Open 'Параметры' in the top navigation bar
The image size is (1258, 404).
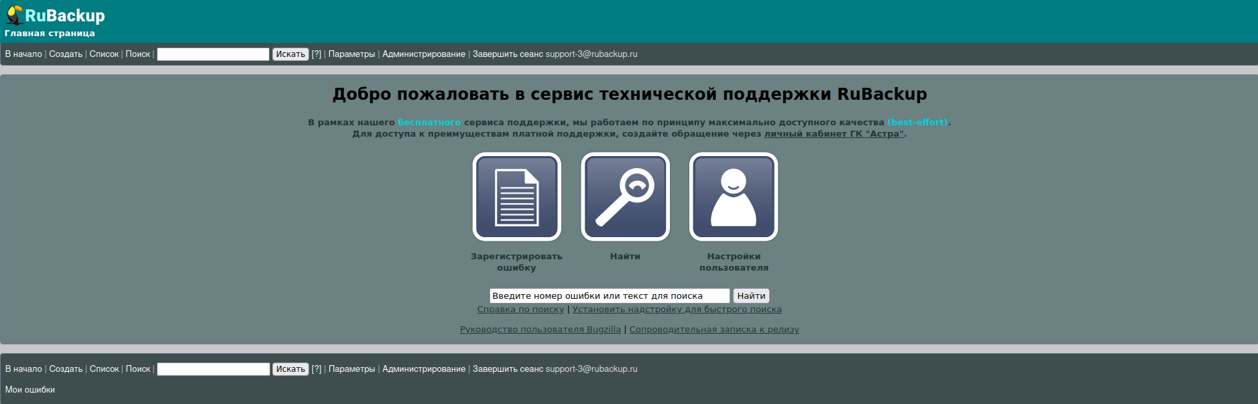coord(352,54)
